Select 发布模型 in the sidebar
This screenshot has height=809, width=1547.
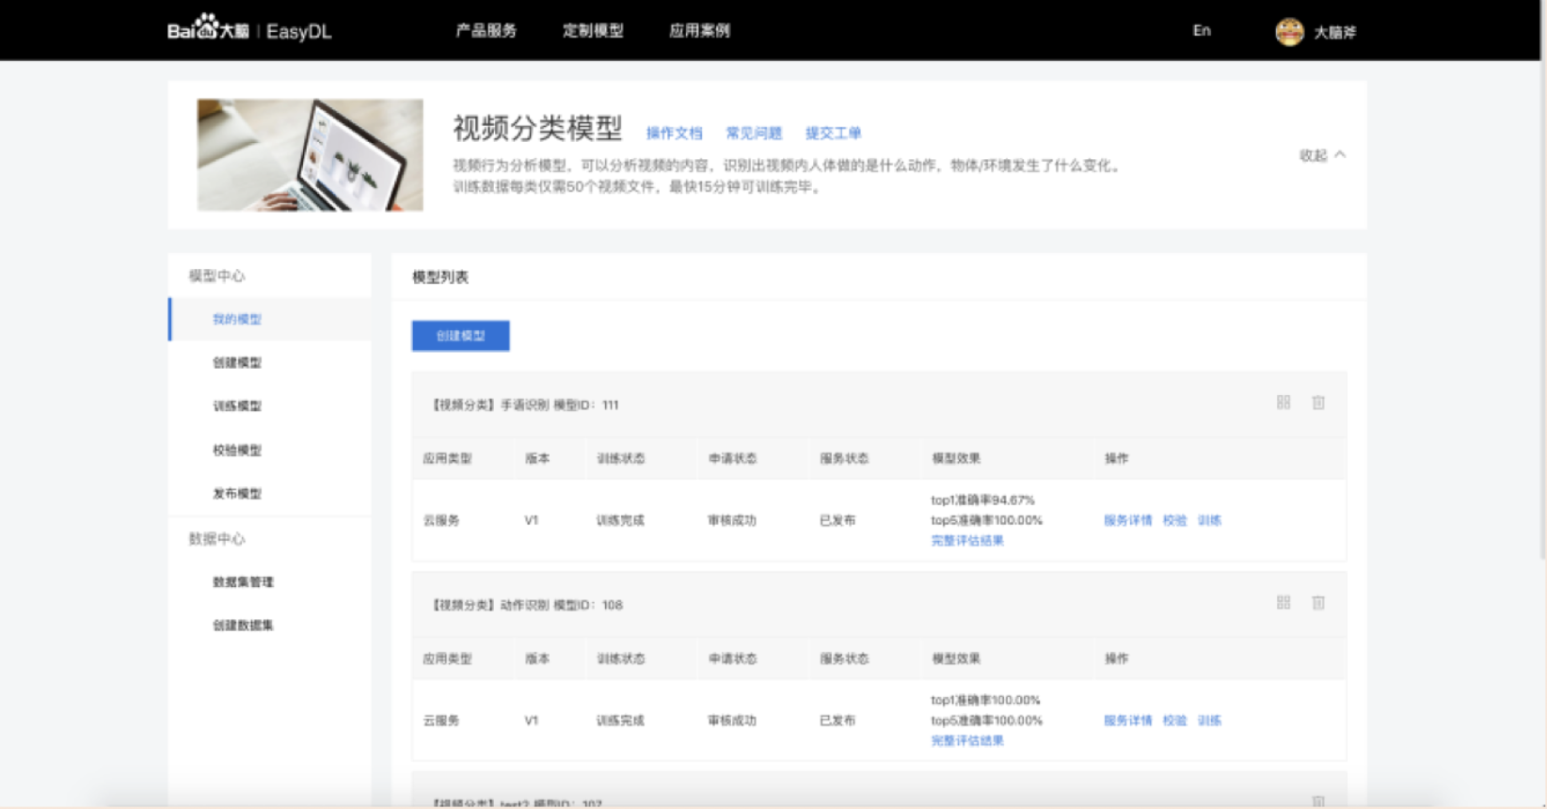click(x=237, y=493)
